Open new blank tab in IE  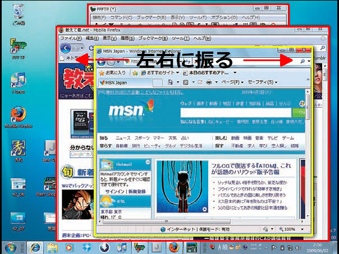(158, 82)
